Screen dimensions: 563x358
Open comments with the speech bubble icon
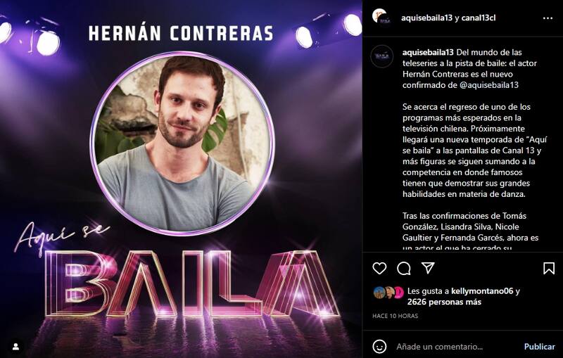403,268
